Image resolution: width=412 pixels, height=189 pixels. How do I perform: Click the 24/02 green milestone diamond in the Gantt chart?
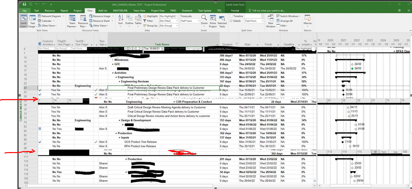[x=352, y=68]
